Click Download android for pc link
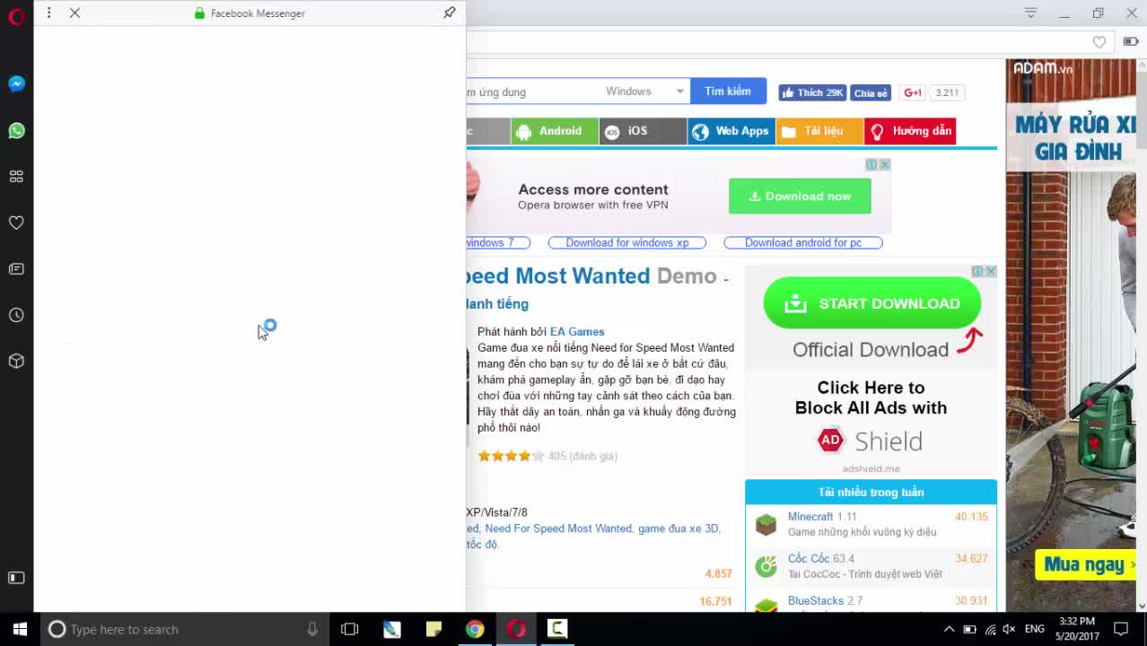This screenshot has height=646, width=1147. coord(803,242)
